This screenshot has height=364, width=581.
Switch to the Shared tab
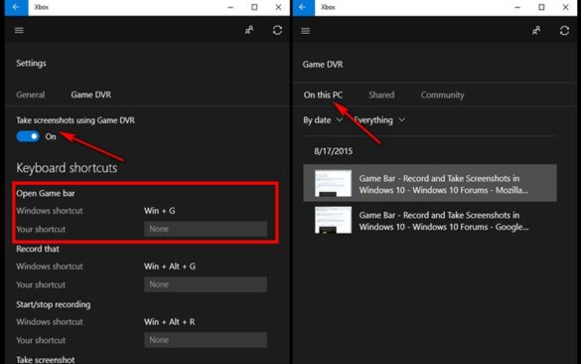(x=381, y=95)
